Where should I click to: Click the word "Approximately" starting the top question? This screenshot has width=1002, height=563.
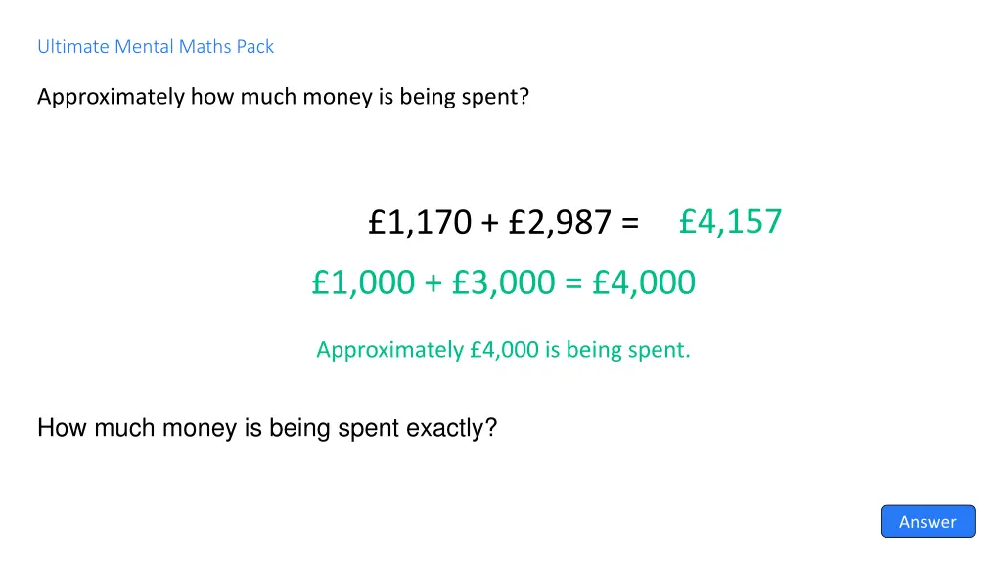(111, 97)
